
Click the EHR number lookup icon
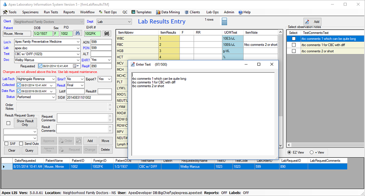click(x=107, y=33)
